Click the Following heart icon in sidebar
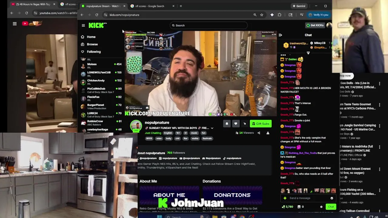388x218 pixels. click(82, 52)
